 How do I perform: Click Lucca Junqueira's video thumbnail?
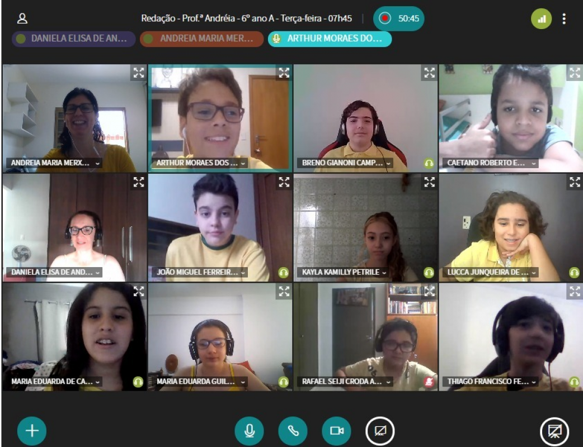pyautogui.click(x=510, y=227)
